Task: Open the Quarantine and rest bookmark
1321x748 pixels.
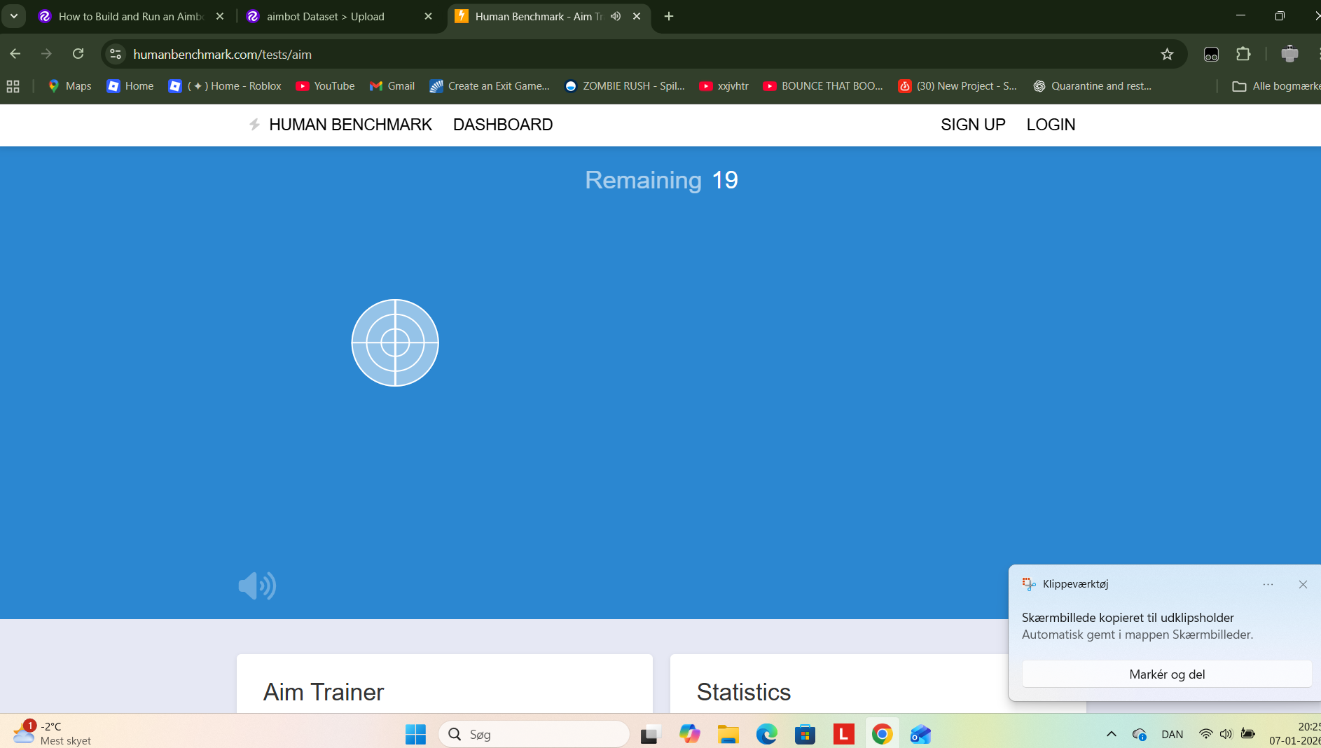Action: [x=1093, y=86]
